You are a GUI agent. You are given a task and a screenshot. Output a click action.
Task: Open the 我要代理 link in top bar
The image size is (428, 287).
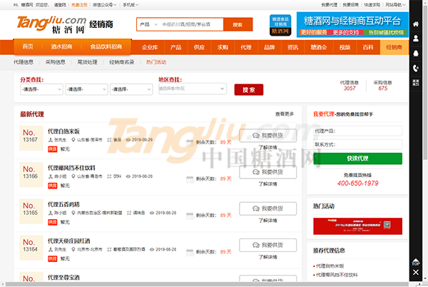[329, 5]
